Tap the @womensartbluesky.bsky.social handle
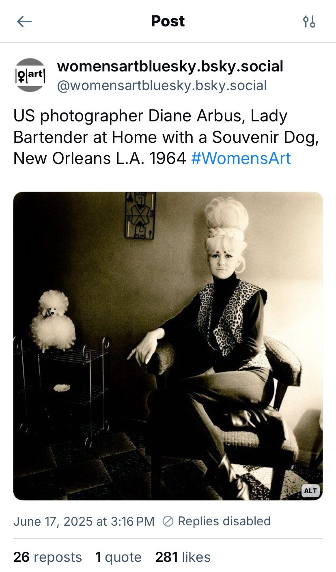The width and height of the screenshot is (336, 572). tap(162, 86)
